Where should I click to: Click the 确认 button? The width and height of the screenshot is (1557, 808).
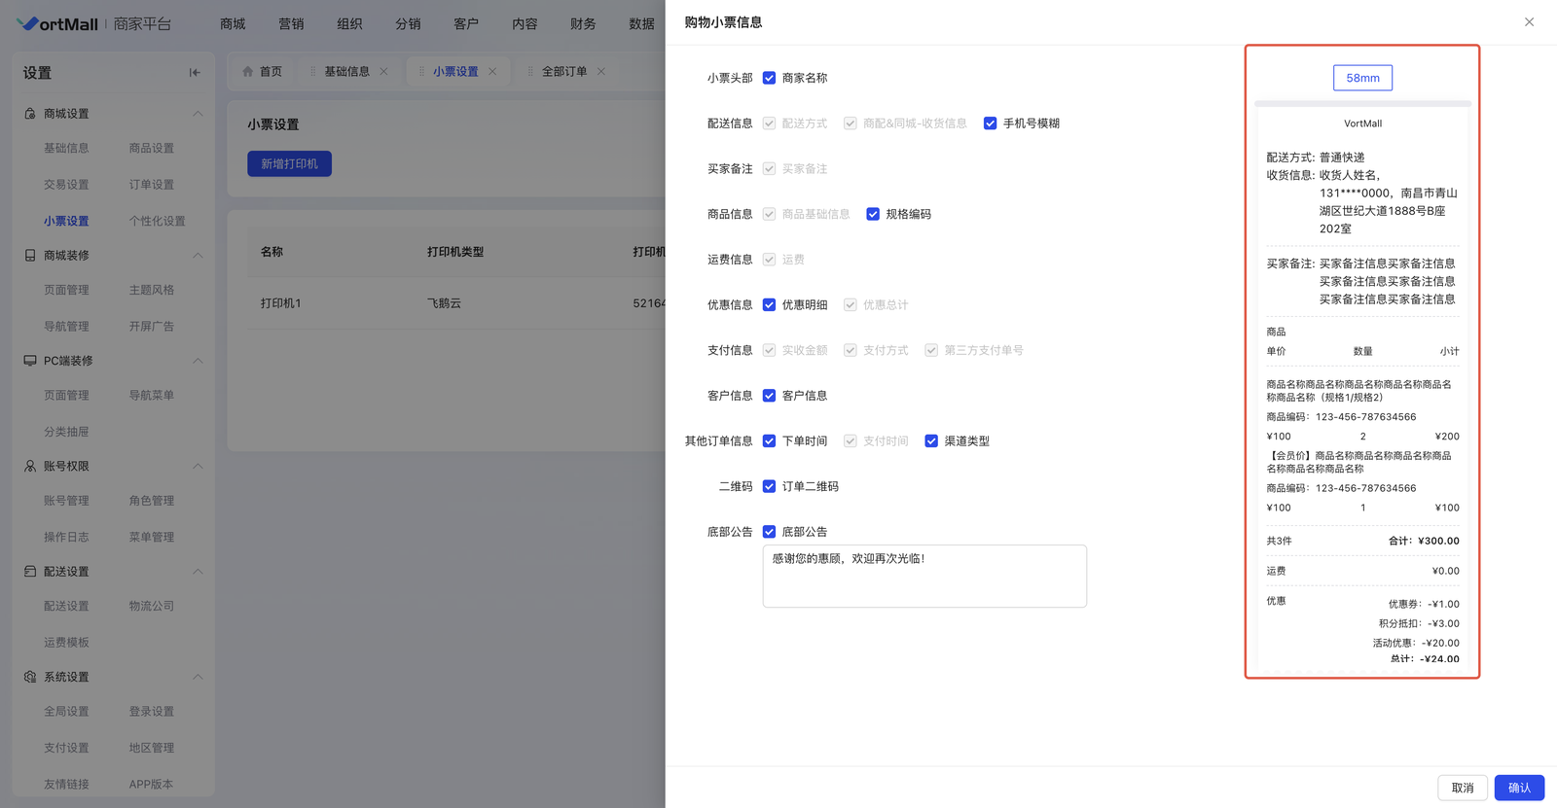pyautogui.click(x=1518, y=788)
